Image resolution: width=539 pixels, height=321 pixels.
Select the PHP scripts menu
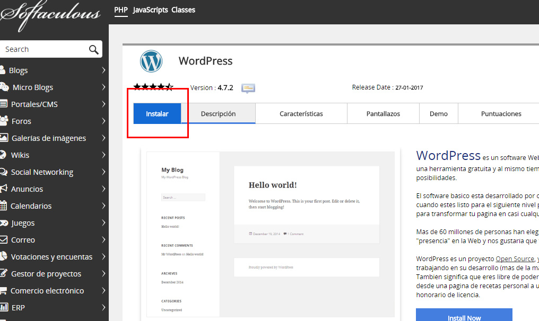pos(120,10)
